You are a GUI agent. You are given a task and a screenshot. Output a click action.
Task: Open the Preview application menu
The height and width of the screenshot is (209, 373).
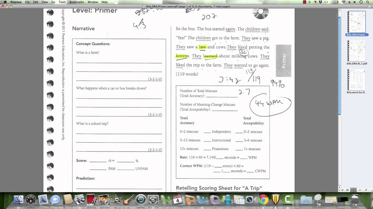coord(16,2)
